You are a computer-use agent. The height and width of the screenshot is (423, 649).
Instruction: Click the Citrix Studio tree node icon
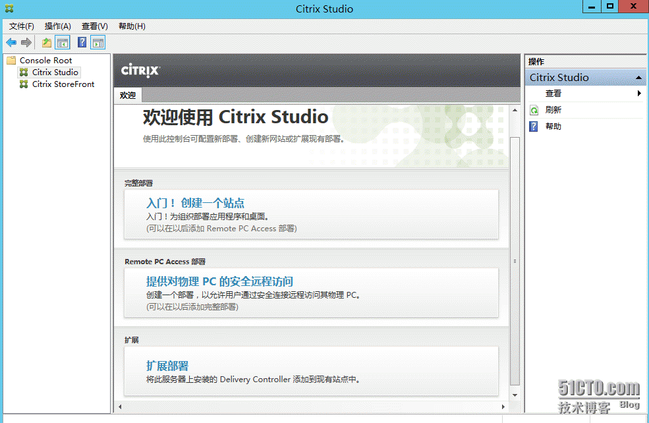(x=24, y=72)
